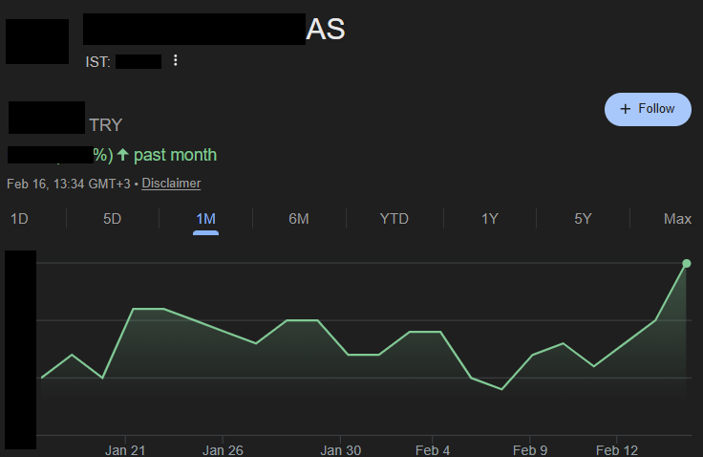Switch to the 5Y range tab
Image resolution: width=703 pixels, height=457 pixels.
[583, 219]
